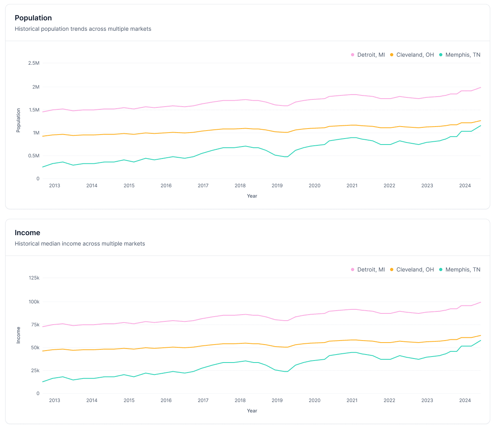493x428 pixels.
Task: Click the Year axis title under Population chart
Action: [x=252, y=196]
